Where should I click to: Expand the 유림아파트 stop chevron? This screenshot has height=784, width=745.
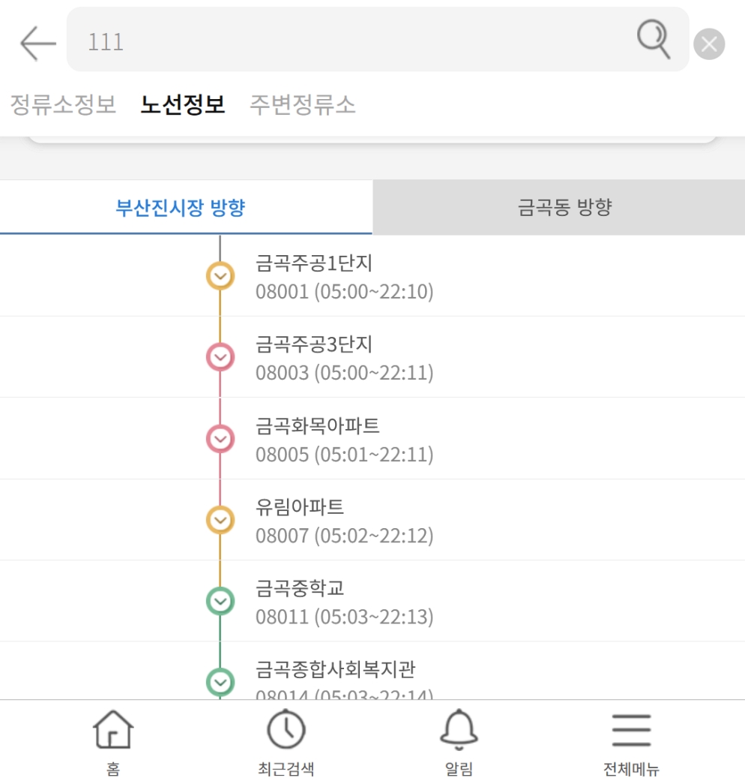220,520
